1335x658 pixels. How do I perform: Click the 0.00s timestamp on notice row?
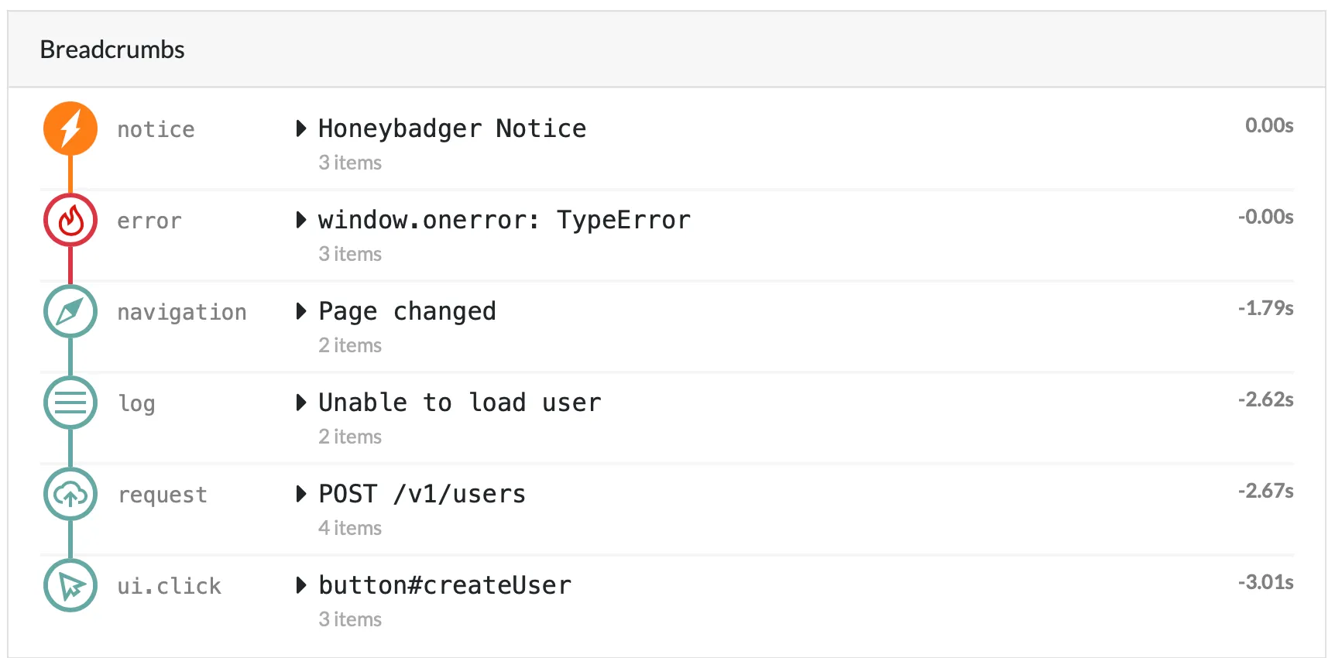click(x=1268, y=125)
